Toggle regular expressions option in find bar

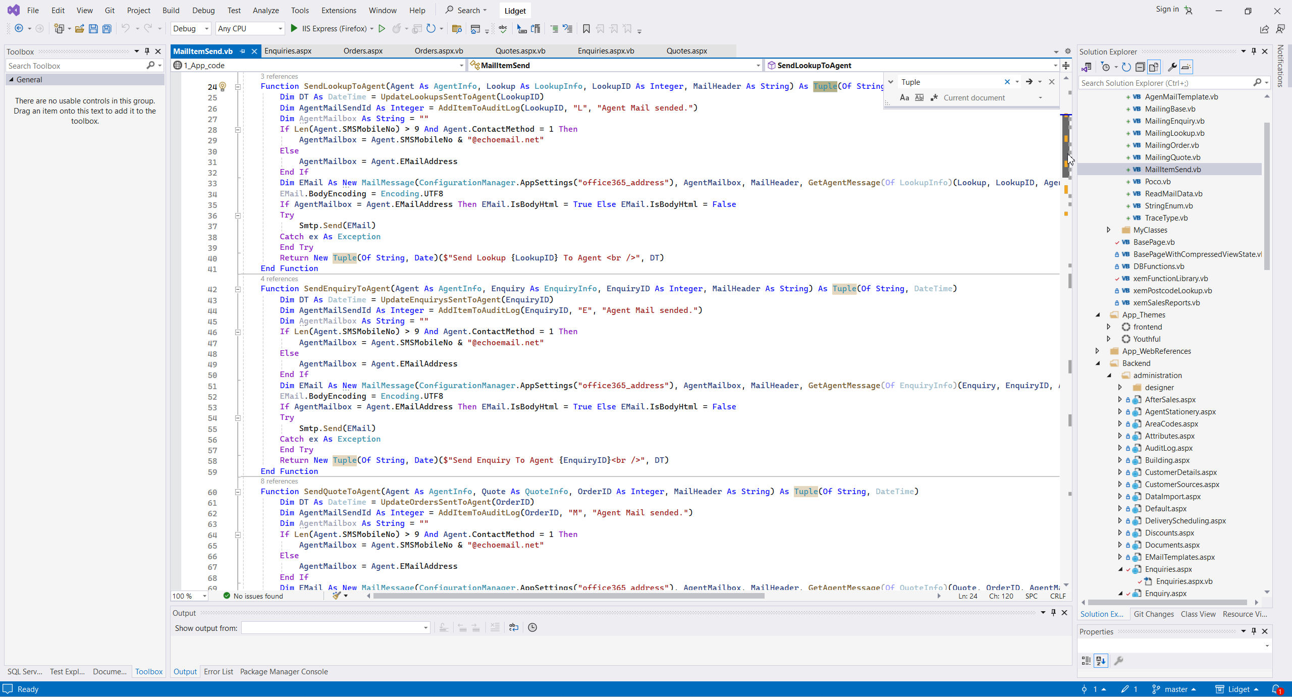[934, 98]
